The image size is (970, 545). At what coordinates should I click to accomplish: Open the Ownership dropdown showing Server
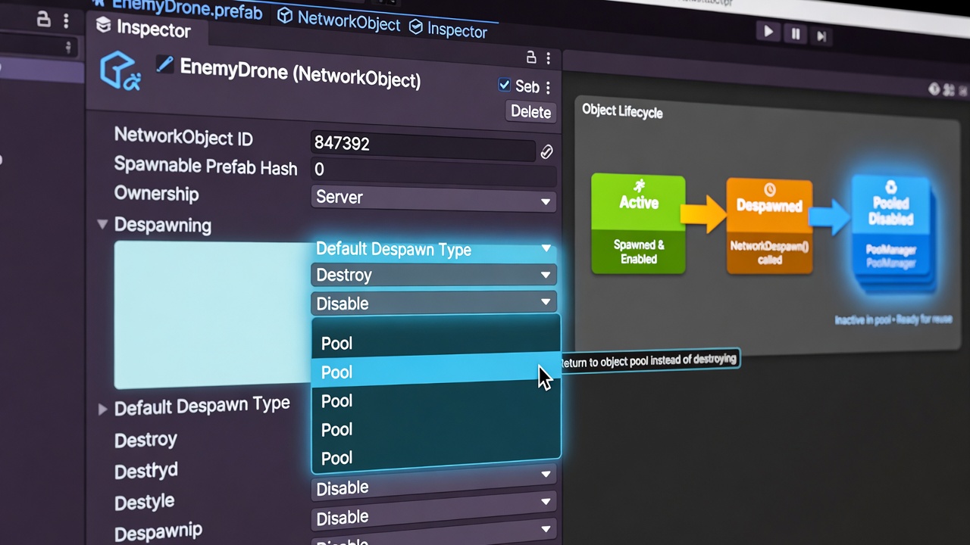pos(433,198)
